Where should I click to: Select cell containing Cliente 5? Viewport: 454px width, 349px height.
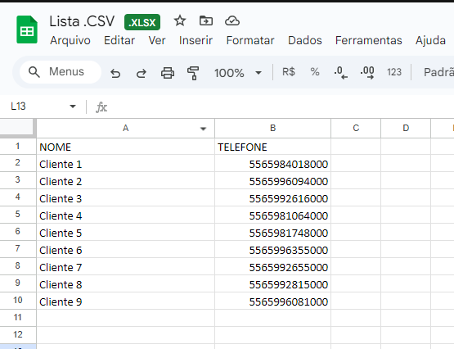tap(125, 233)
